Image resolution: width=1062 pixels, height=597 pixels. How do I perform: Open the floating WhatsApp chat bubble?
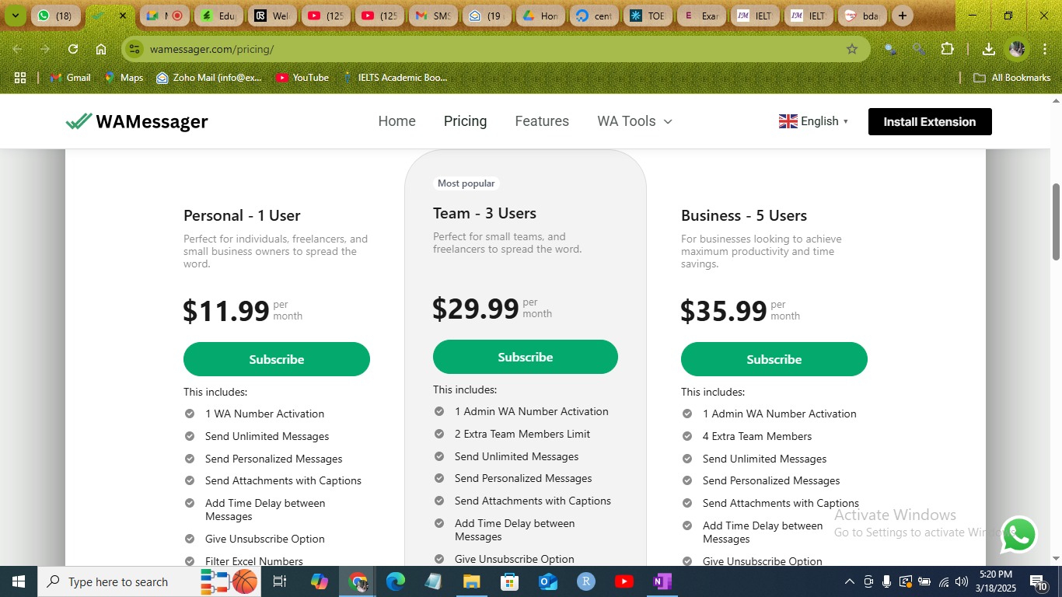click(1019, 536)
